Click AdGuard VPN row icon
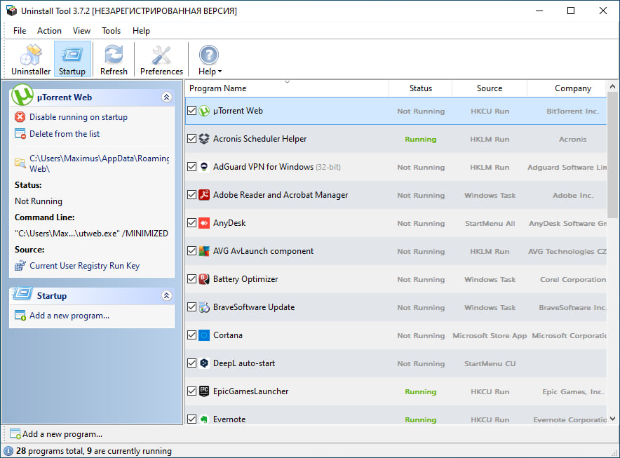The height and width of the screenshot is (458, 620). tap(204, 167)
